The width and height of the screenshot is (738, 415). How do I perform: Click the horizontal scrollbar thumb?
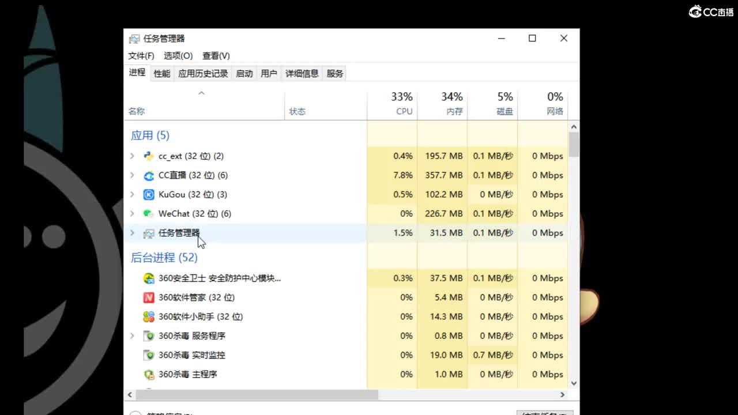tap(257, 395)
